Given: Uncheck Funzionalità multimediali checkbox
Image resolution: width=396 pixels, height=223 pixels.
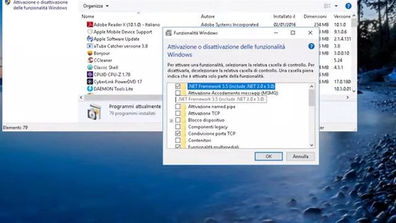Looking at the screenshot, I should click(x=178, y=146).
